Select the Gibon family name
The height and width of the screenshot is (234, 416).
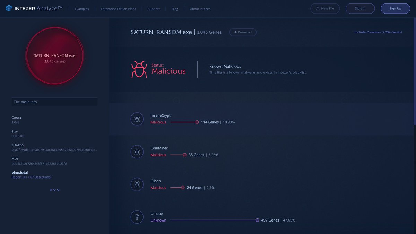click(156, 181)
